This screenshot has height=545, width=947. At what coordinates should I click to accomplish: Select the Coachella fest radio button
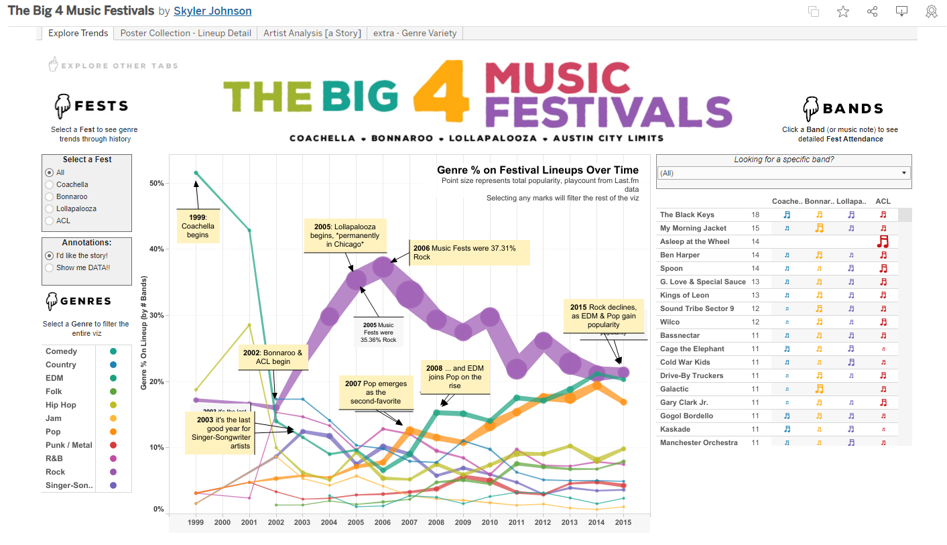(50, 184)
